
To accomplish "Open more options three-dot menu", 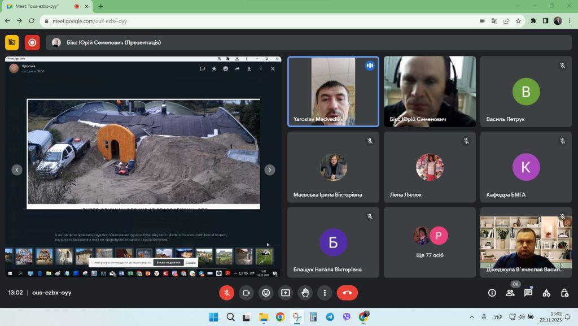I will [x=325, y=293].
